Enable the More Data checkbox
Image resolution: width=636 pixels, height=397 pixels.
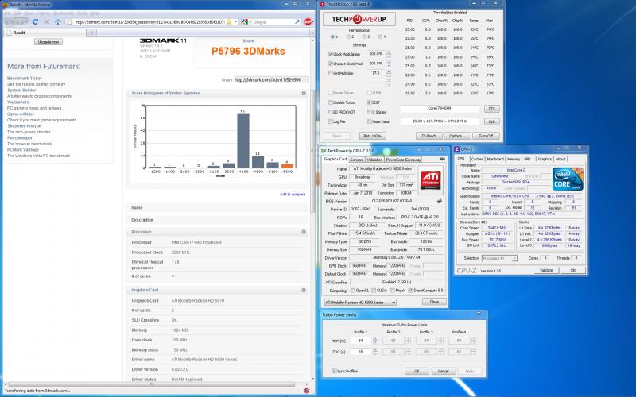coord(370,121)
